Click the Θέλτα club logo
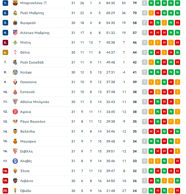 tap(15, 52)
